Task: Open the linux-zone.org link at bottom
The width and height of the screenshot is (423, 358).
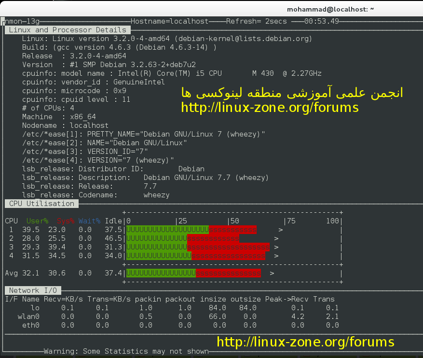Action: (305, 342)
